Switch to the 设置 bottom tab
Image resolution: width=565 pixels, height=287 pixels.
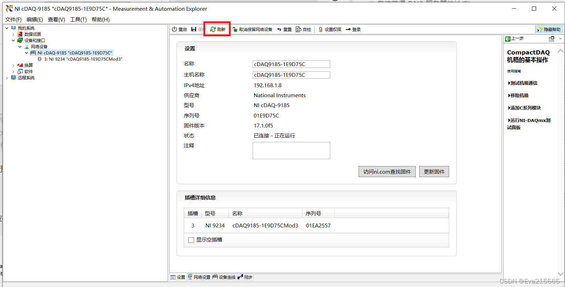point(178,277)
